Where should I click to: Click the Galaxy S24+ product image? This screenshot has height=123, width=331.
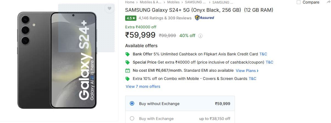(57, 60)
